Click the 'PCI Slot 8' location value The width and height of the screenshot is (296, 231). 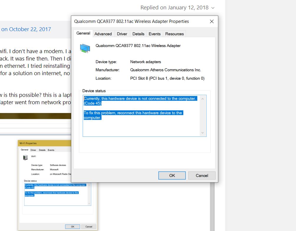pos(167,78)
